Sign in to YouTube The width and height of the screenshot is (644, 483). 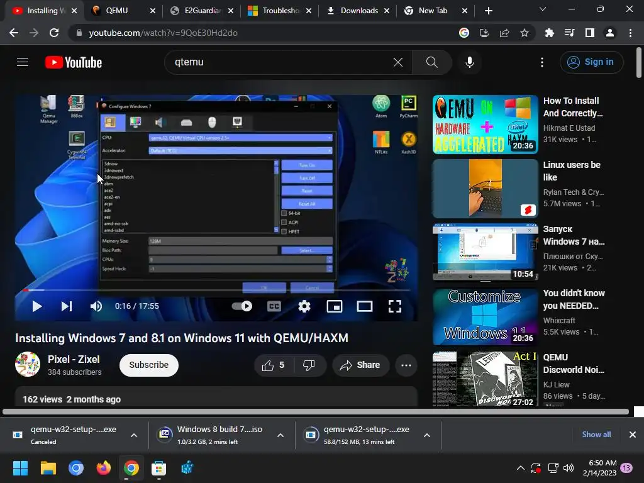tap(591, 62)
